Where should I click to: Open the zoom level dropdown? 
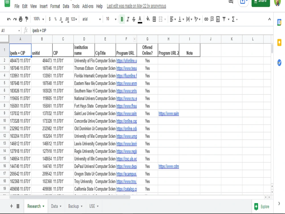click(39, 19)
